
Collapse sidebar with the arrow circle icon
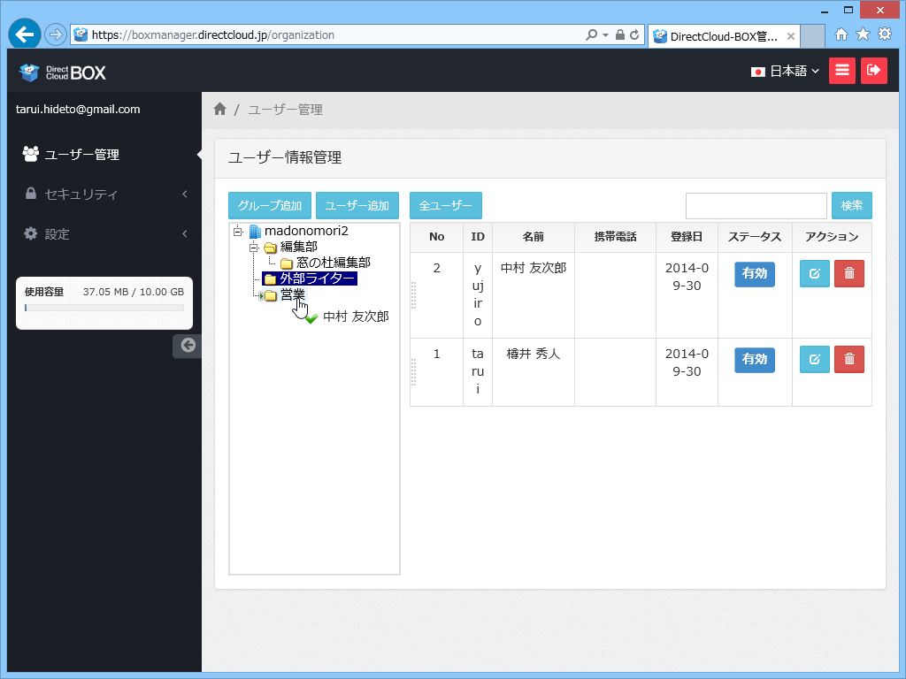click(188, 346)
